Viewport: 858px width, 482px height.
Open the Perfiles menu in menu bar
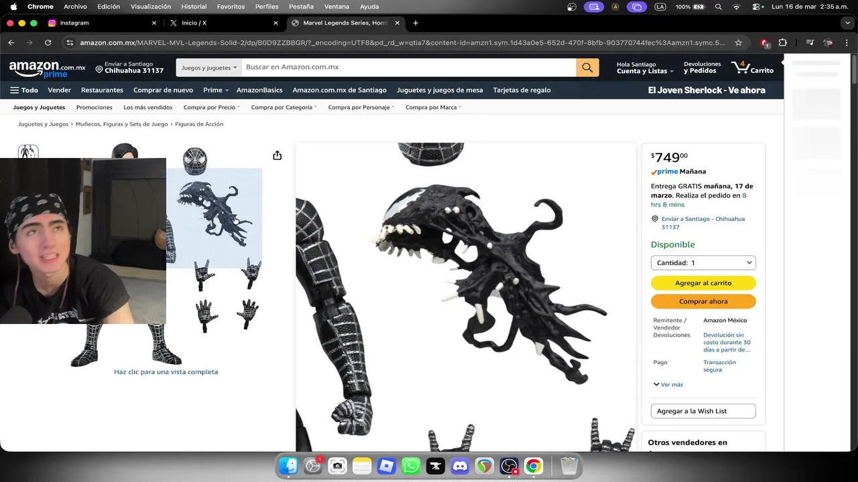(x=267, y=7)
